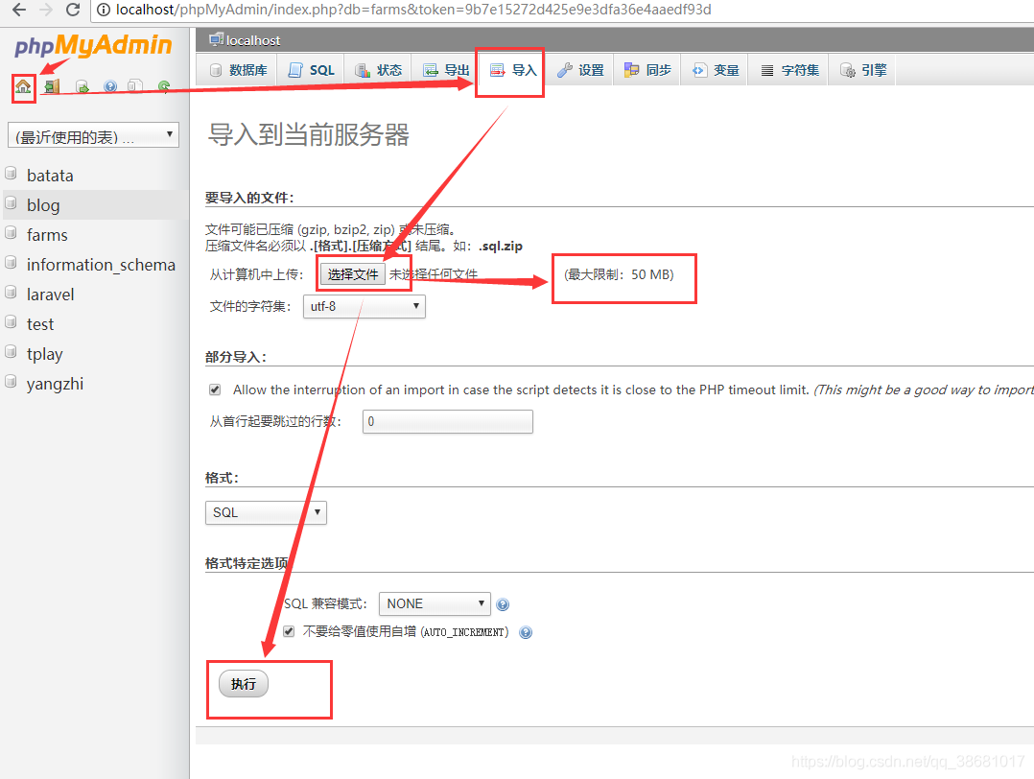Select the information_schema database
Viewport: 1034px width, 779px height.
tap(101, 265)
